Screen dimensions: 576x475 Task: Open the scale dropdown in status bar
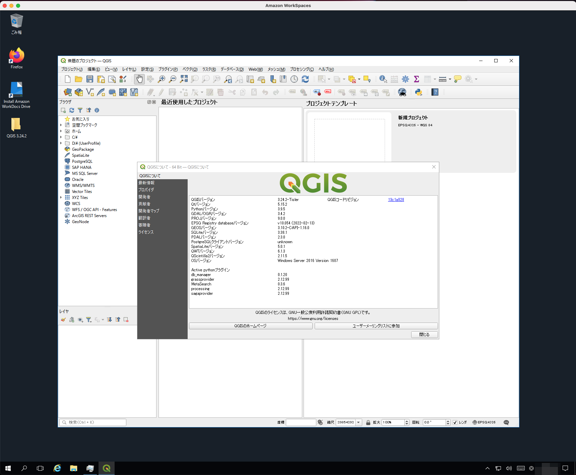coord(359,422)
